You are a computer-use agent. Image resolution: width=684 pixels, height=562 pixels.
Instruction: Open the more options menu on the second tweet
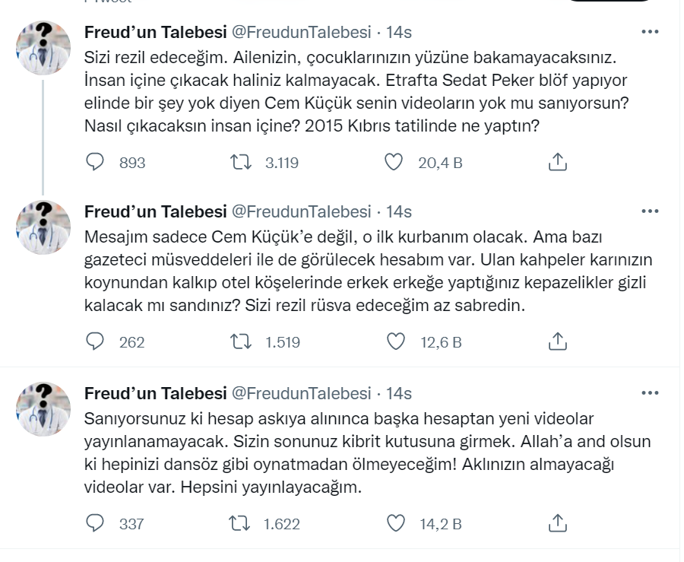[650, 211]
